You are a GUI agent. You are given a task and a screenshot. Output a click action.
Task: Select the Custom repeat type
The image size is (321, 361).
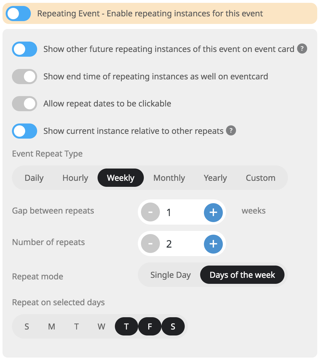click(261, 178)
